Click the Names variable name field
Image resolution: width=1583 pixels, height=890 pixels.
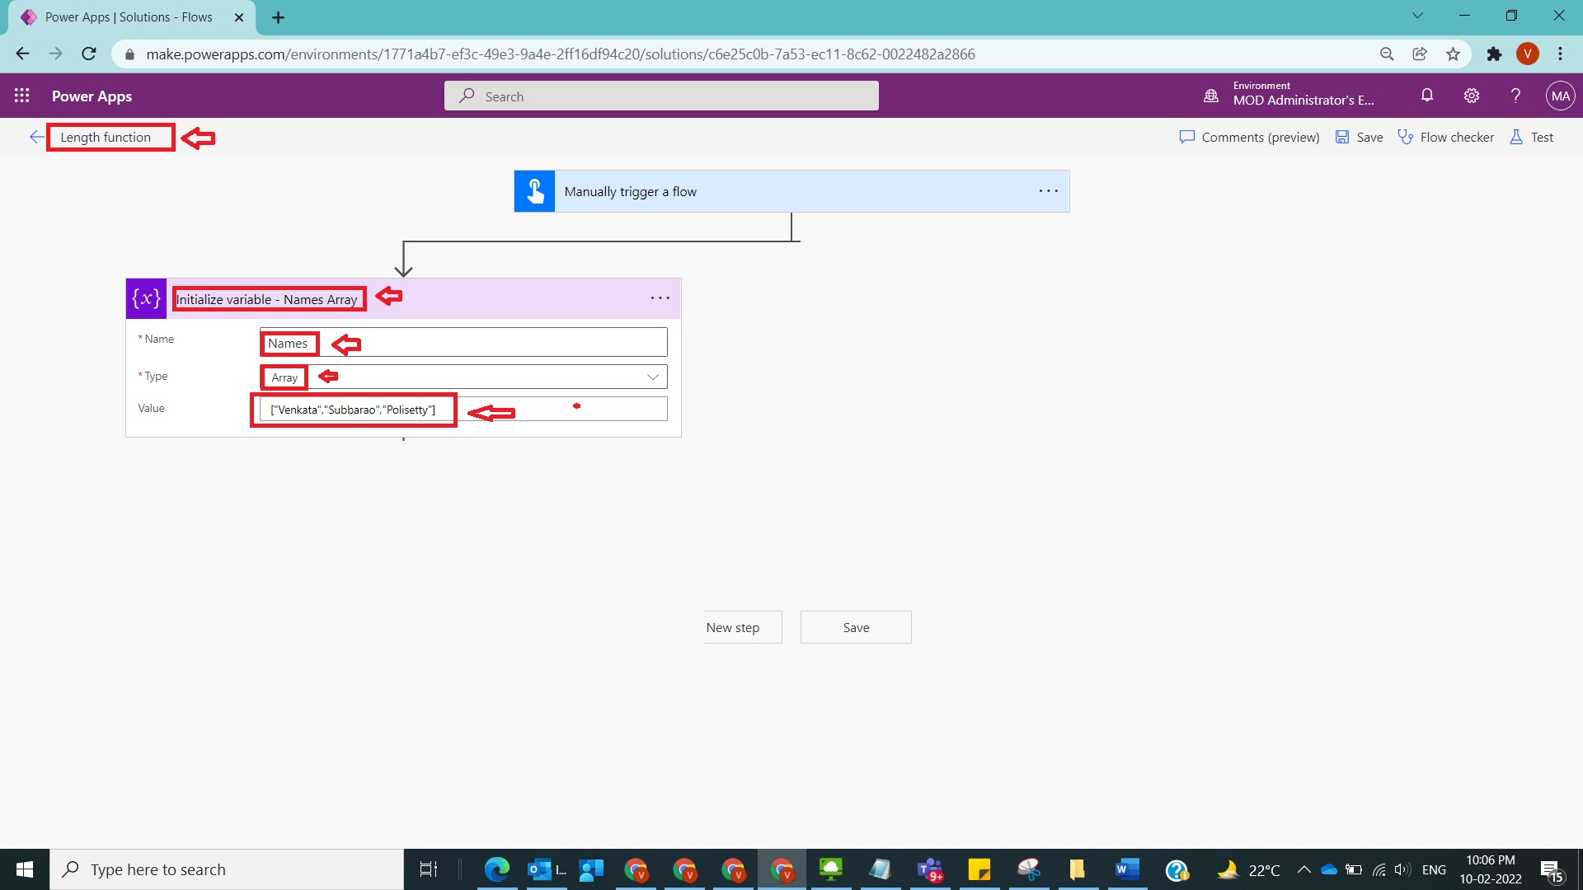(x=289, y=343)
